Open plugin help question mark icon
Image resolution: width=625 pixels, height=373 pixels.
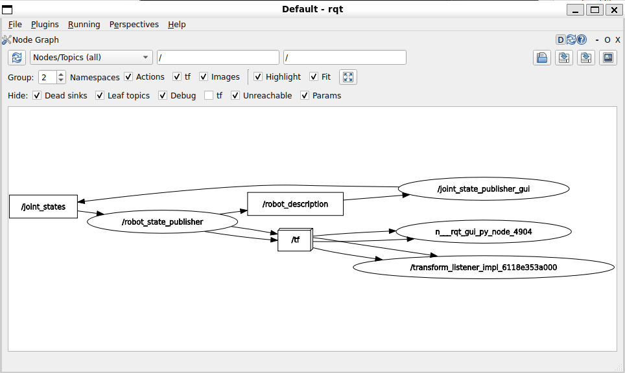coord(582,40)
